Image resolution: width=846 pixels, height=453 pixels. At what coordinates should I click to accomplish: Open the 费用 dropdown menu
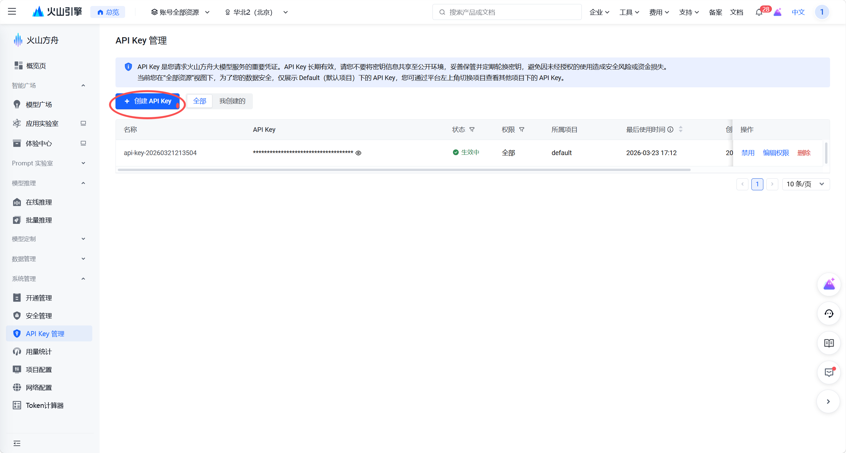pyautogui.click(x=659, y=12)
